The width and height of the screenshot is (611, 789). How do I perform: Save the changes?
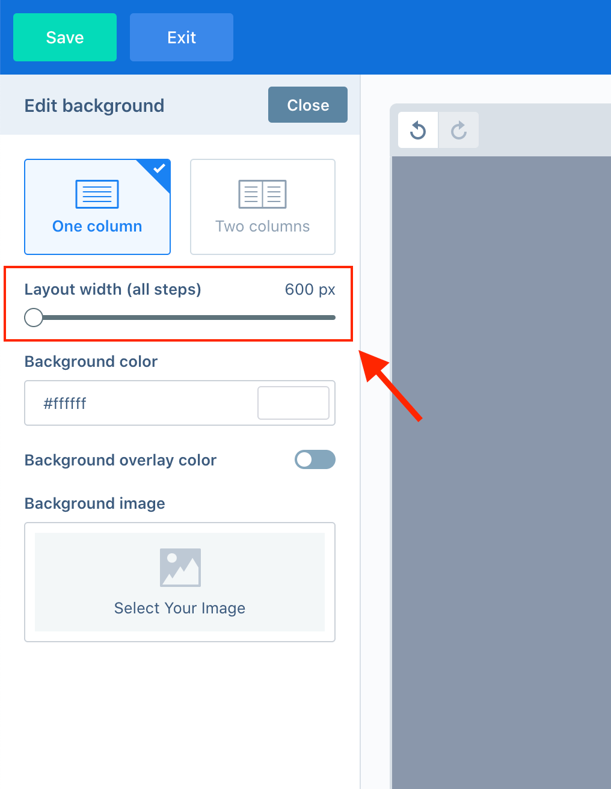click(65, 37)
